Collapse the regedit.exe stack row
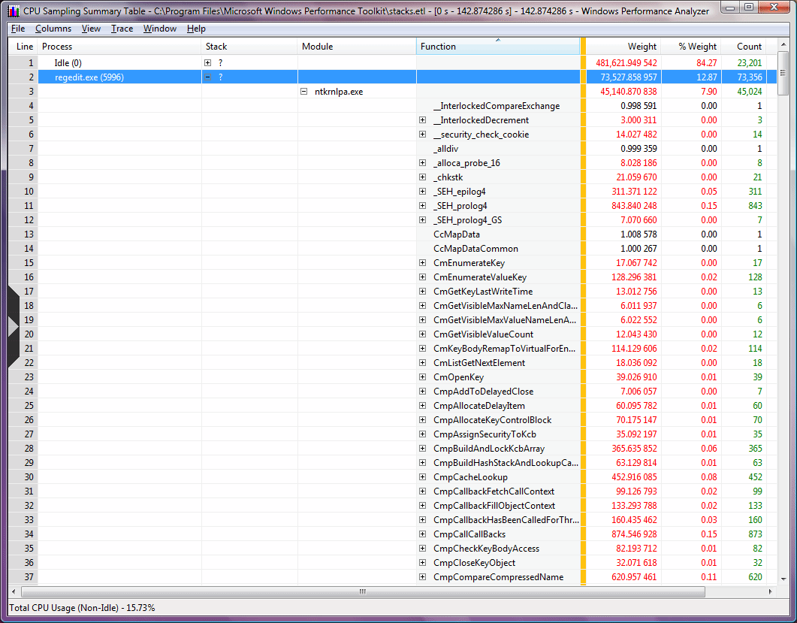Screen dimensions: 797x623 click(x=208, y=77)
